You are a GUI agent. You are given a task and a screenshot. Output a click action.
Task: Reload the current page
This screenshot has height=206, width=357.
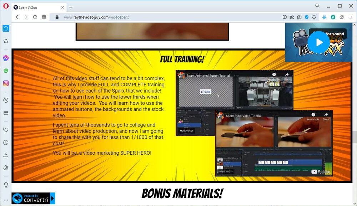[x=35, y=17]
